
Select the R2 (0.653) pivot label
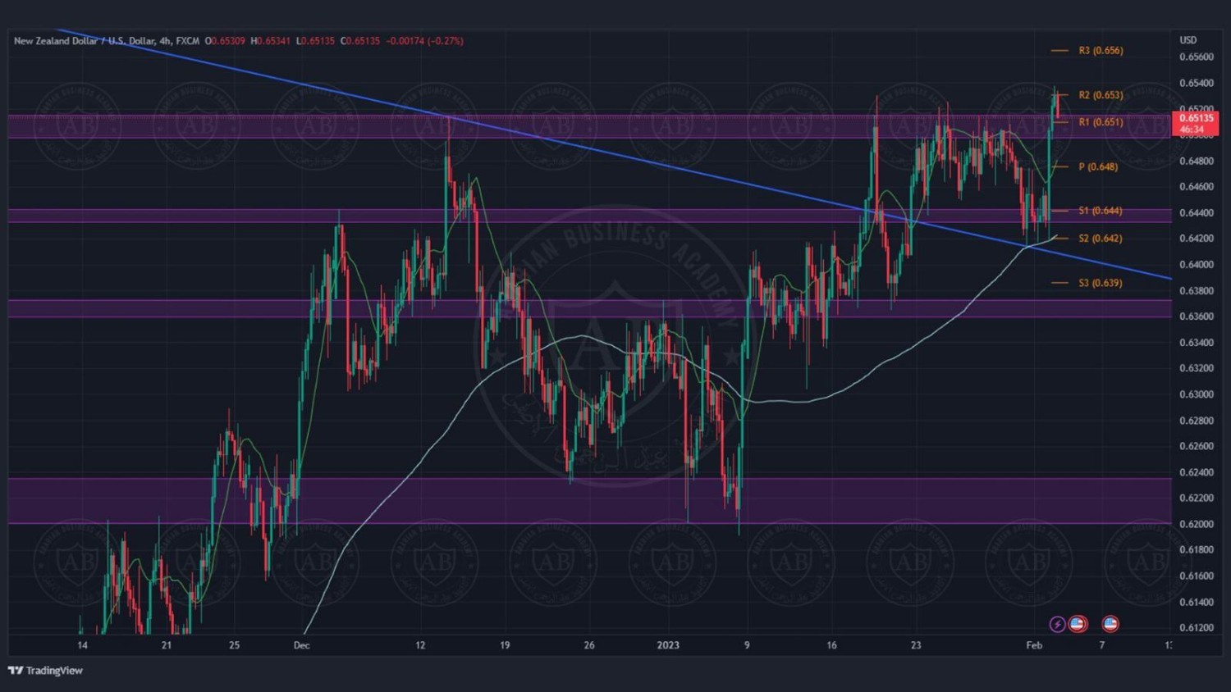(x=1101, y=95)
